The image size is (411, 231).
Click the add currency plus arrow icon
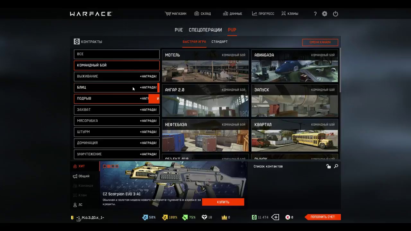pos(275,217)
